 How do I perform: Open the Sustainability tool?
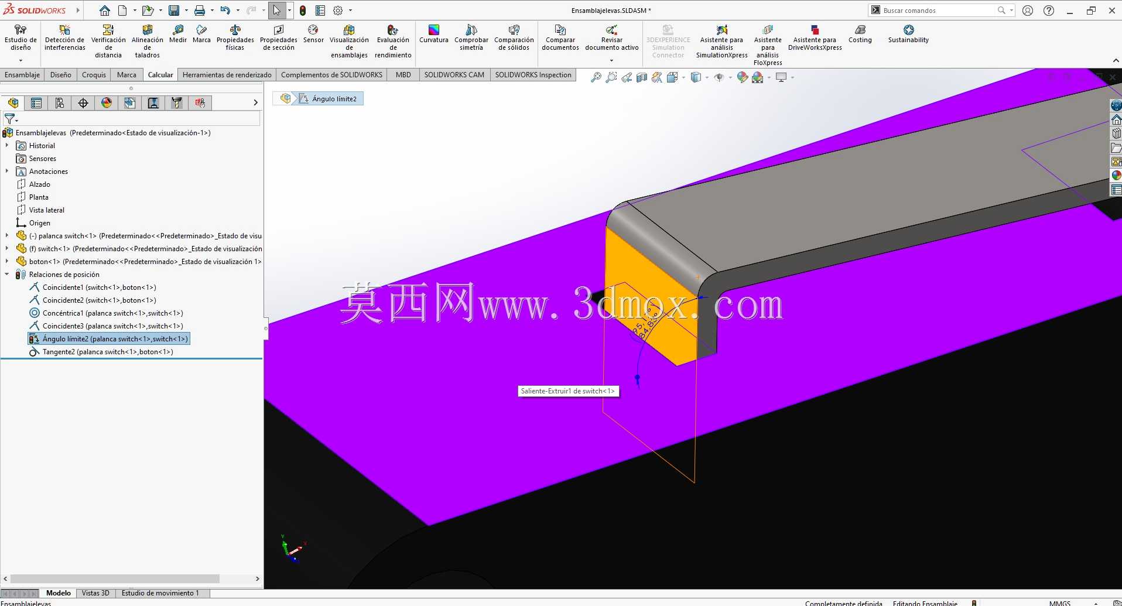(x=908, y=34)
